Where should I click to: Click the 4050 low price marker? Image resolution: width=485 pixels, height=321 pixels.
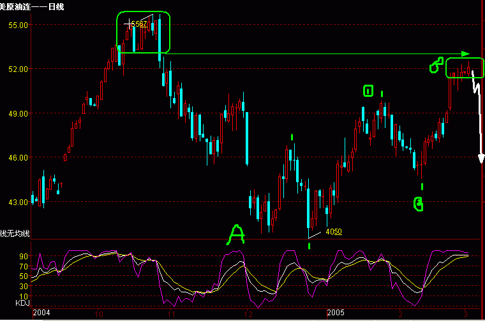[334, 231]
